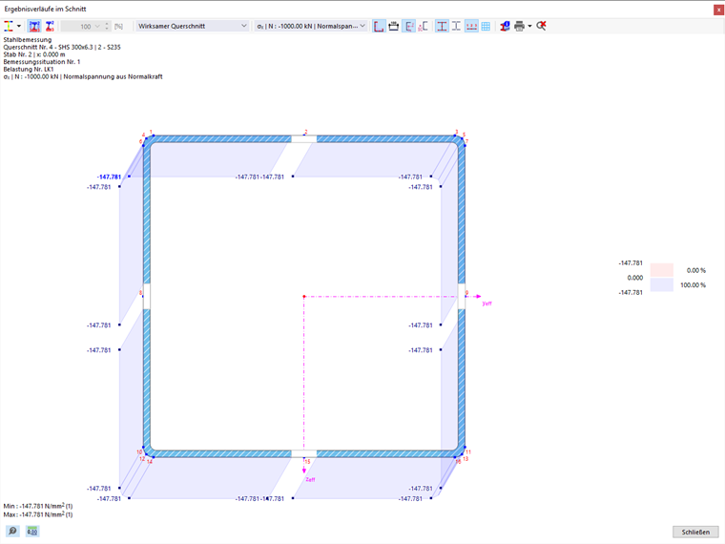
Task: Open the Normalspannung result type dropdown
Action: coord(311,27)
